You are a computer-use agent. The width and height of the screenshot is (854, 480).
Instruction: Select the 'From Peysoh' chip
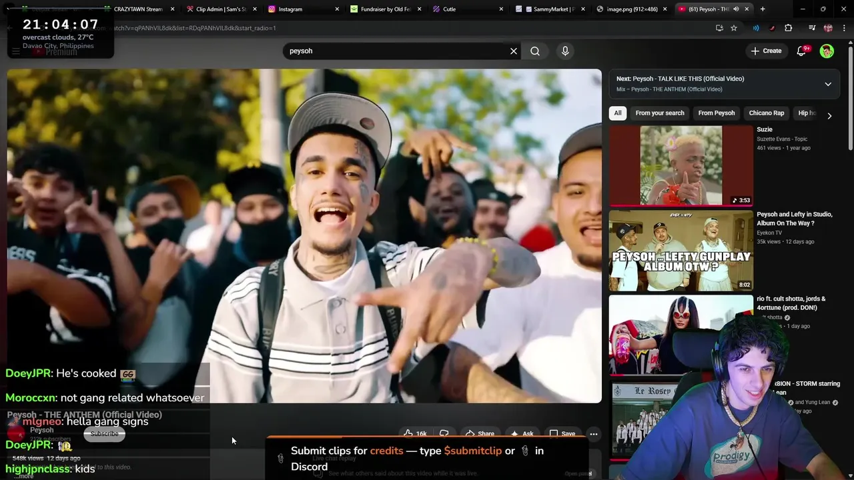point(716,113)
